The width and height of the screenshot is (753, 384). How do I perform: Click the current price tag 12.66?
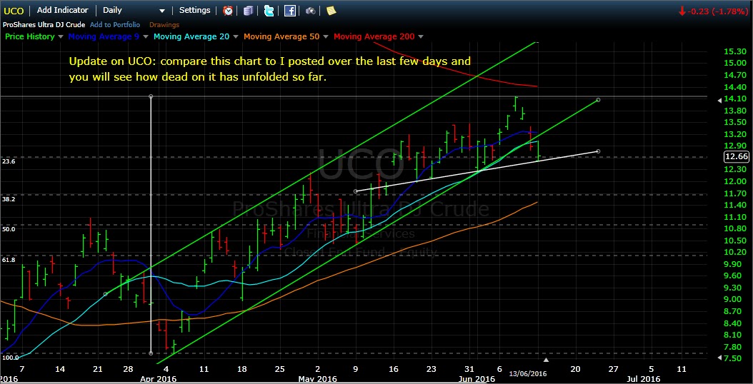click(x=736, y=156)
